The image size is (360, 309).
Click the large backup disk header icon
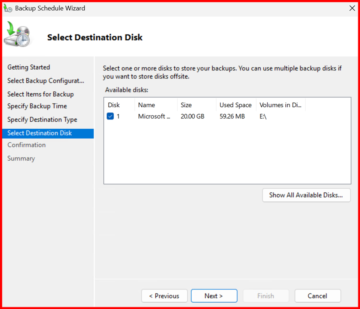click(17, 35)
